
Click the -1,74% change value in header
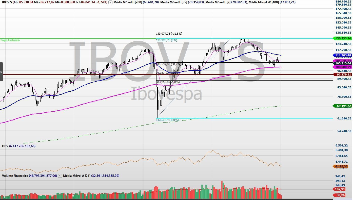[x=102, y=2]
